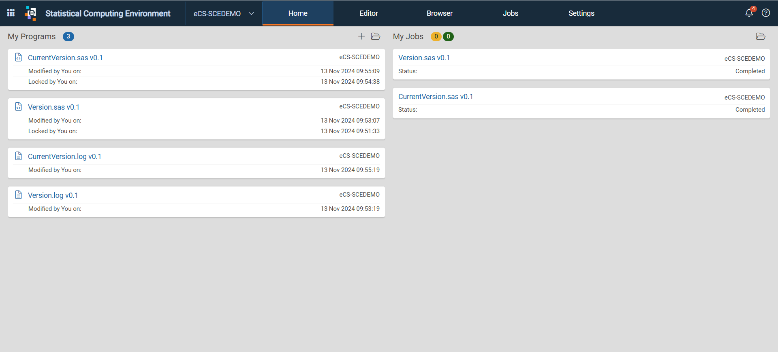Click timestamp 13 Nov 2024 09:54:38
778x352 pixels.
tap(350, 82)
